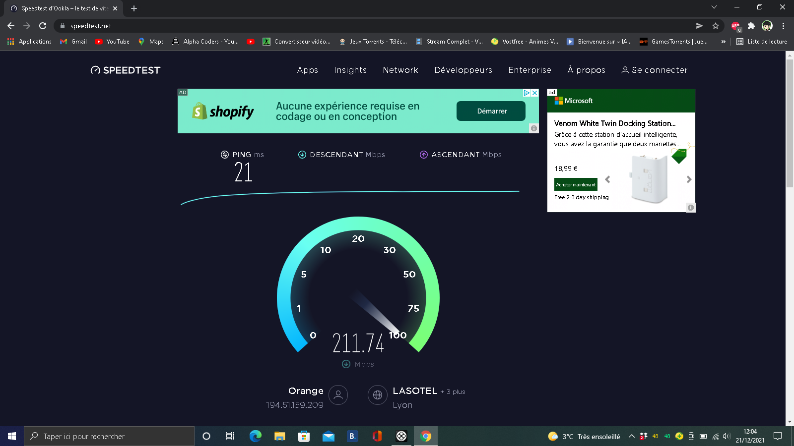Open Microsoft Store from the taskbar

coord(304,436)
